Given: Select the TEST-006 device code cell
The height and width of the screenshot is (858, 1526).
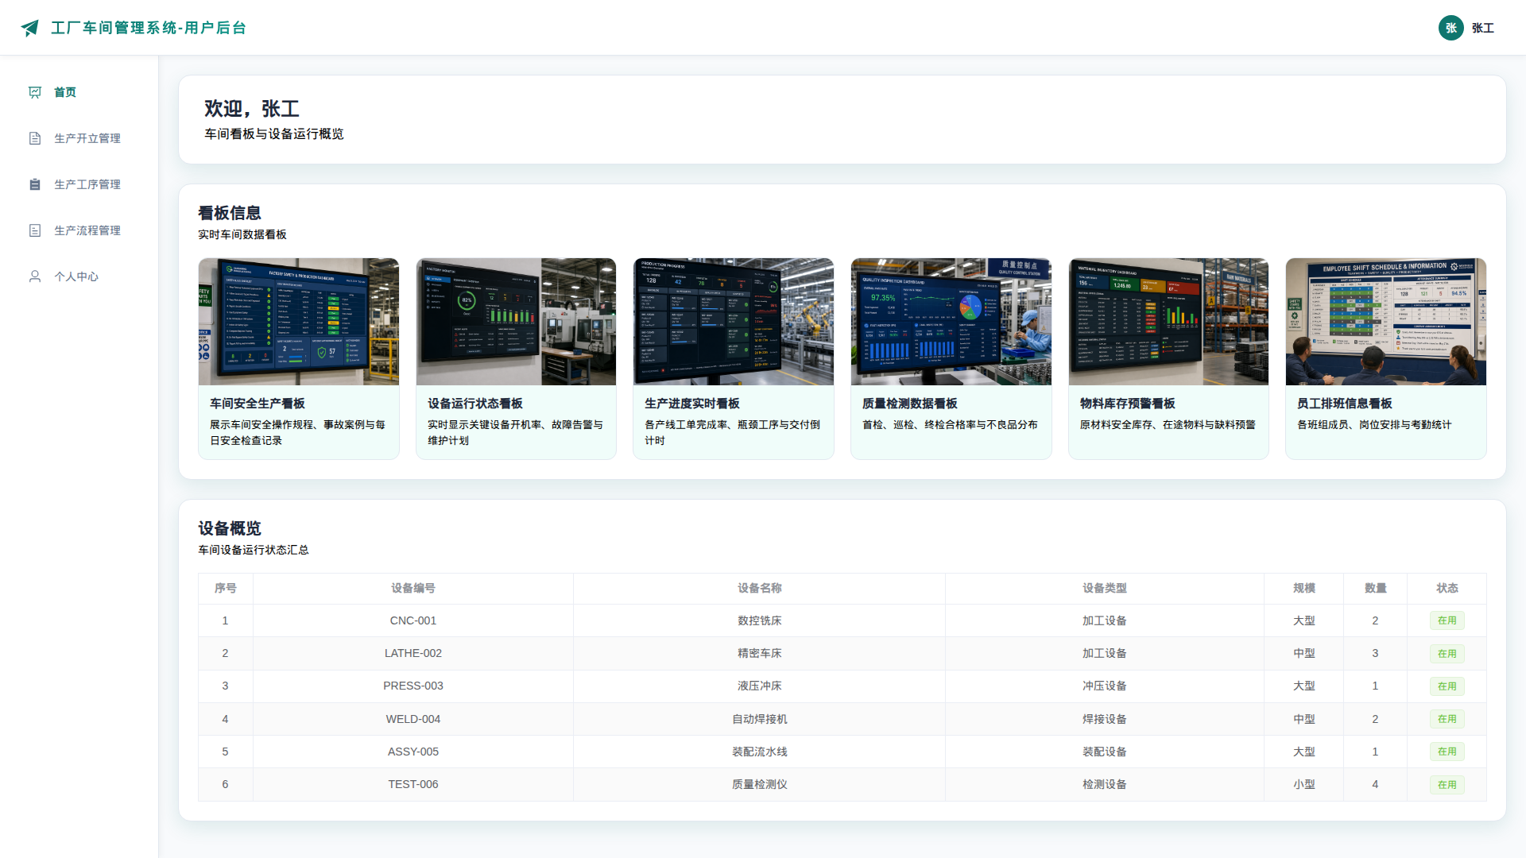Looking at the screenshot, I should click(x=413, y=784).
